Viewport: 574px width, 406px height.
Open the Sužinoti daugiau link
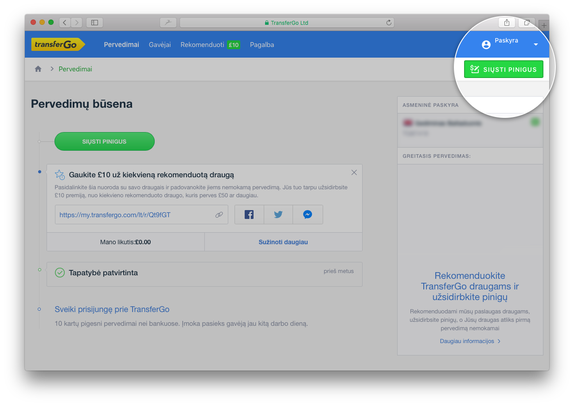tap(283, 242)
